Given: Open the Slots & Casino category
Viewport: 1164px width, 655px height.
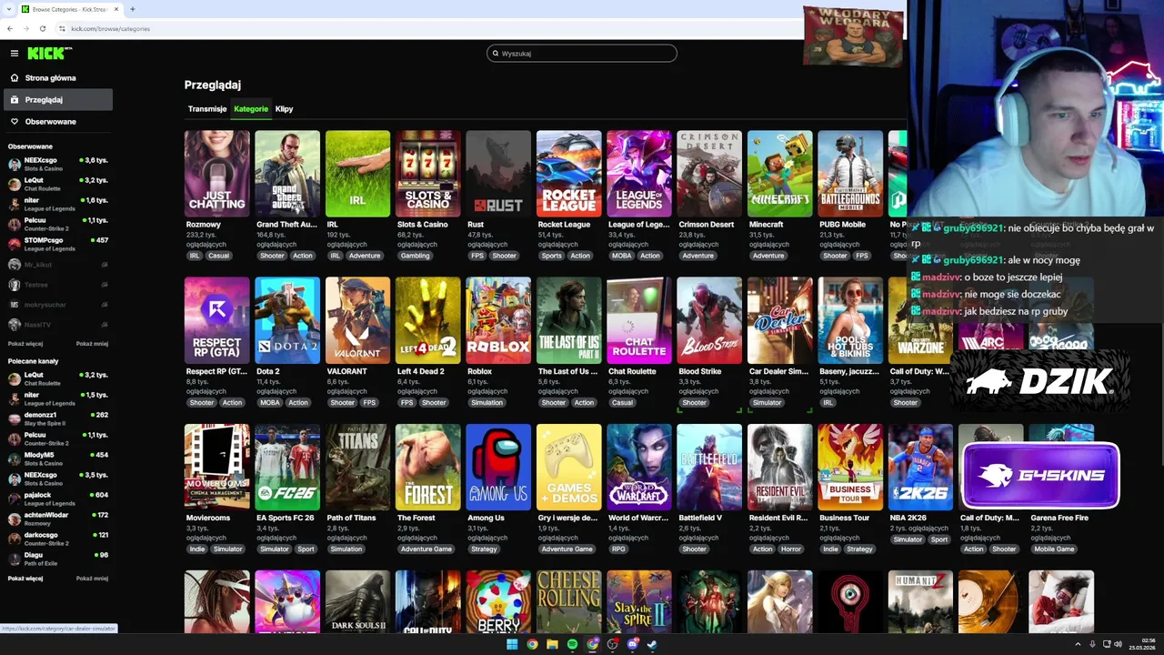Looking at the screenshot, I should 428,174.
